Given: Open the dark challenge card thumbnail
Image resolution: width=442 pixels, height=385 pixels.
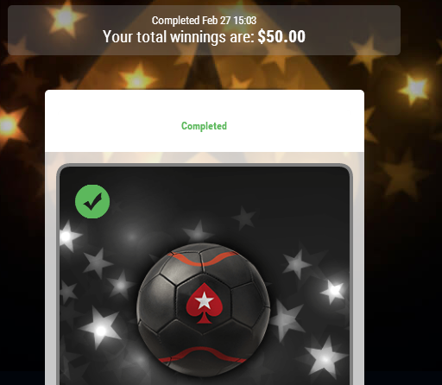Looking at the screenshot, I should [x=205, y=275].
